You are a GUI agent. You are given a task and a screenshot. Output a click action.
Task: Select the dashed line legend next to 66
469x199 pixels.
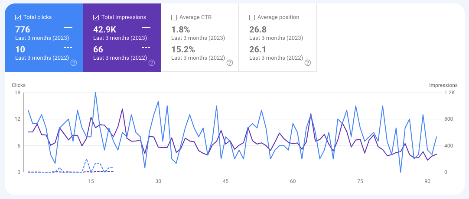click(146, 48)
